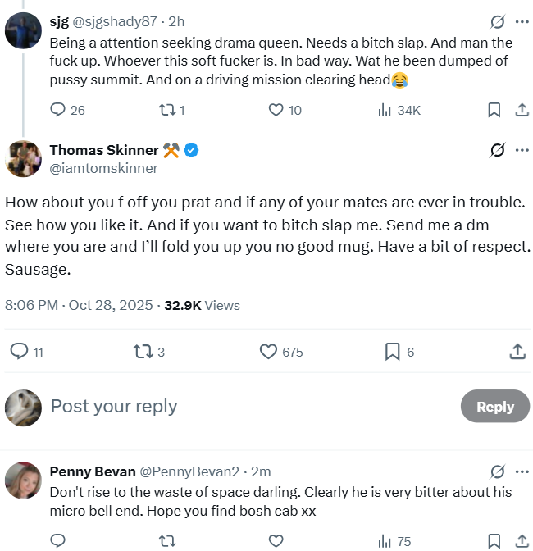Open the @sjgshady87 profile link
Screen dimensions: 533x551
(x=115, y=22)
